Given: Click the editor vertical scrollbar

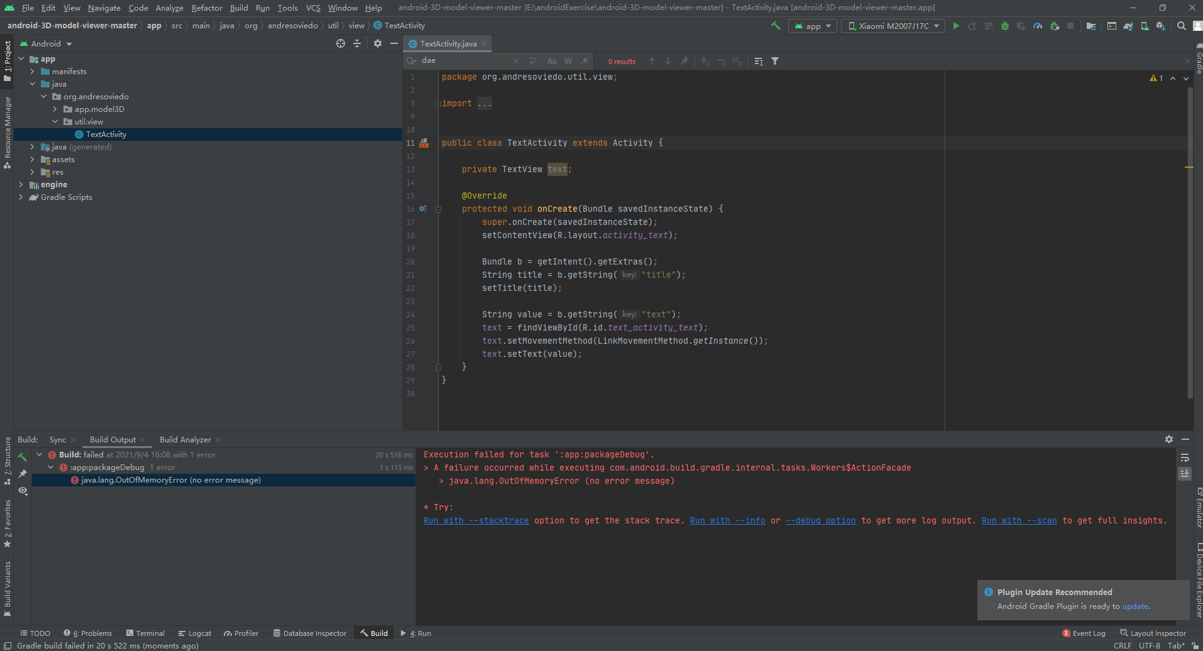Looking at the screenshot, I should pos(1190,242).
